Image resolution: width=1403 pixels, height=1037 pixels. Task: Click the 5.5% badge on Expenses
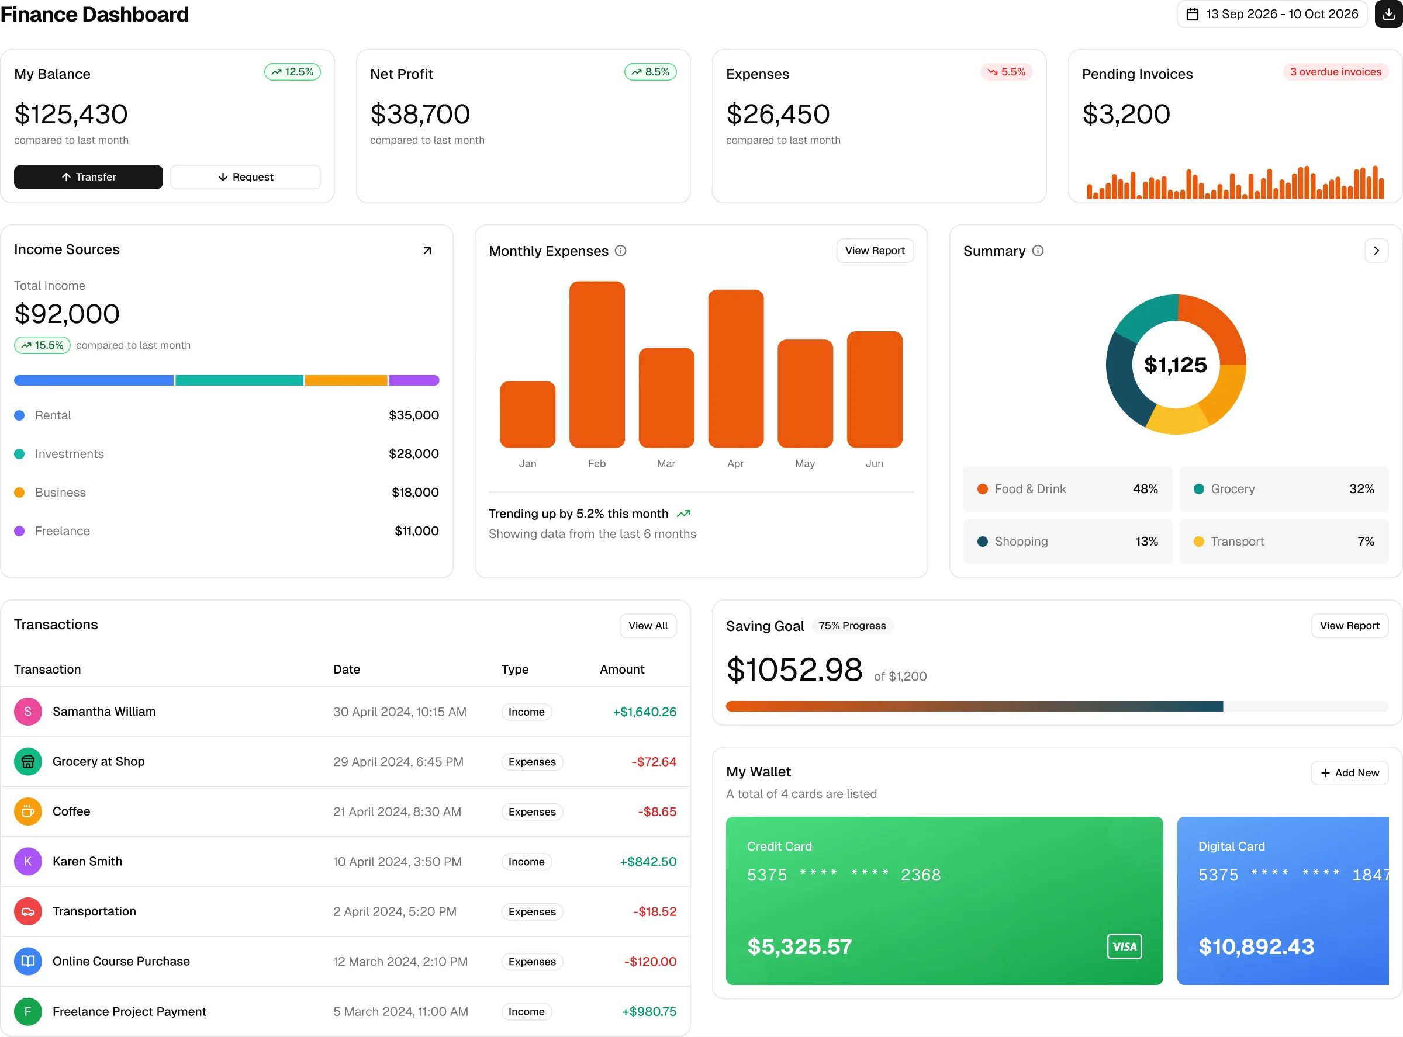click(1006, 71)
